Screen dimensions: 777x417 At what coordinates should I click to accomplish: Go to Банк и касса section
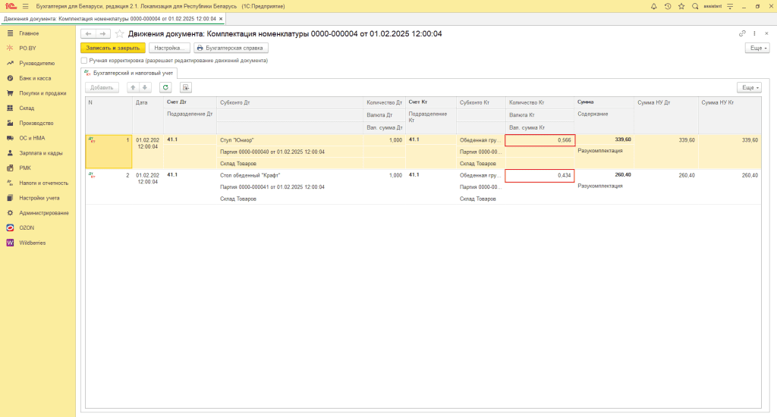pyautogui.click(x=35, y=78)
